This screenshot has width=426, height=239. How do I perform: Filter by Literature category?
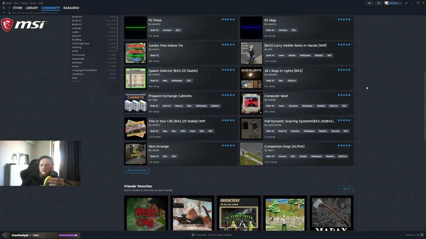[78, 74]
